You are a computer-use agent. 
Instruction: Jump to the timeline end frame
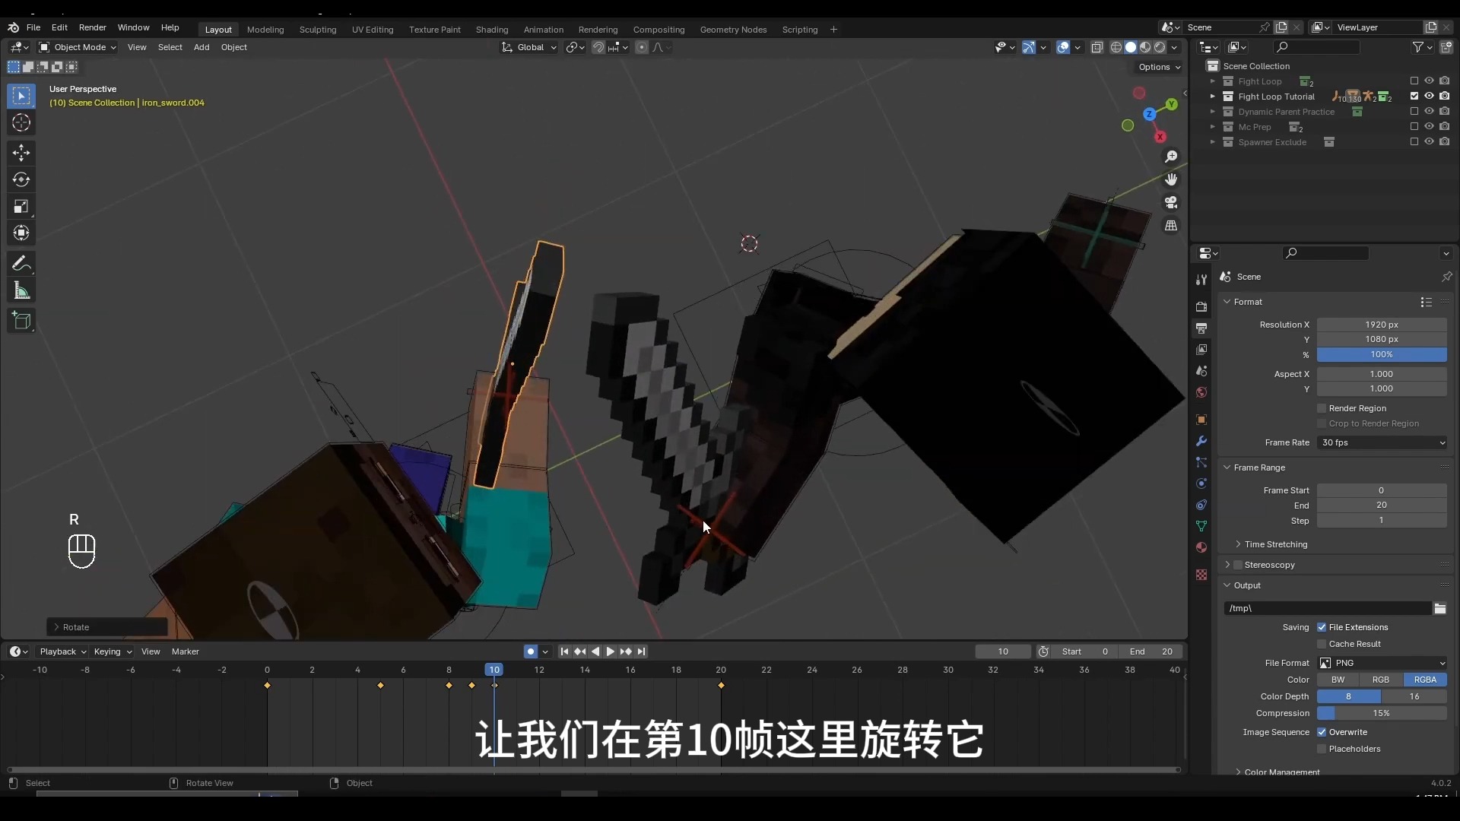click(x=641, y=651)
